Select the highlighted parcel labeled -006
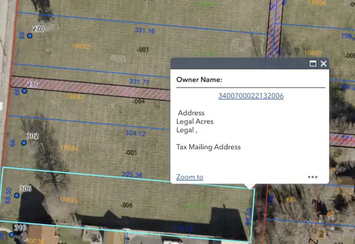The image size is (355, 244). coord(125,205)
